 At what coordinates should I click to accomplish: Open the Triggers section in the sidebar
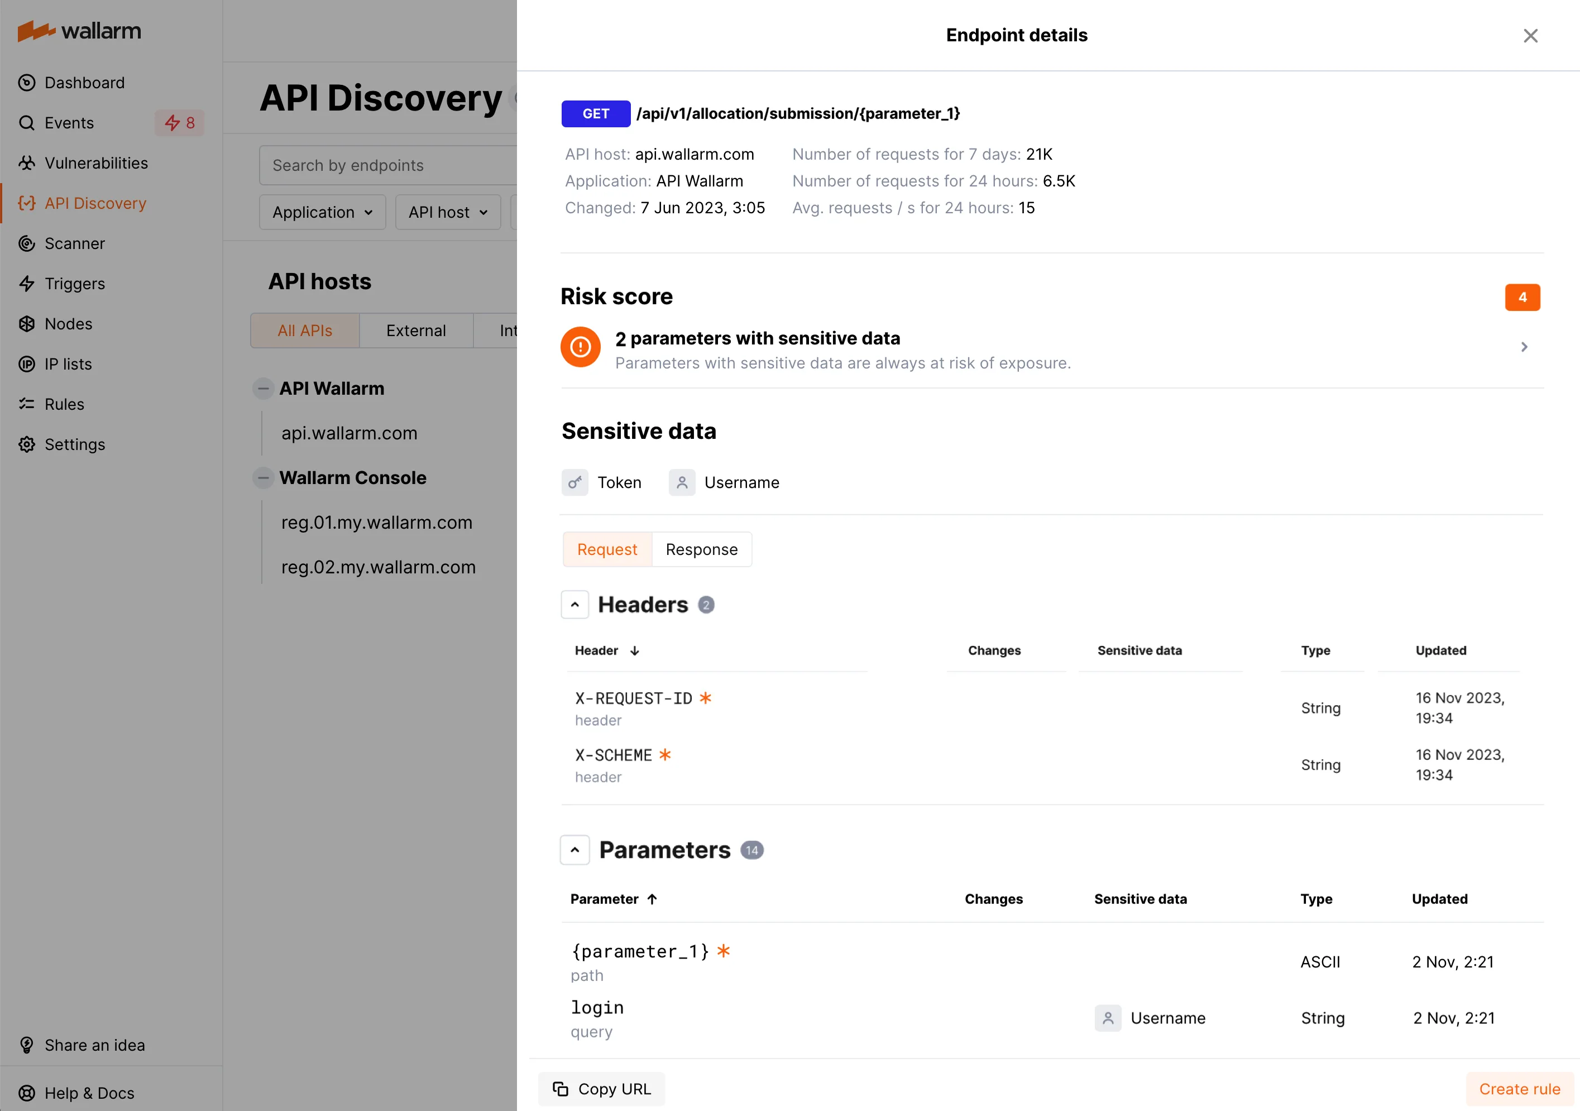pos(74,284)
